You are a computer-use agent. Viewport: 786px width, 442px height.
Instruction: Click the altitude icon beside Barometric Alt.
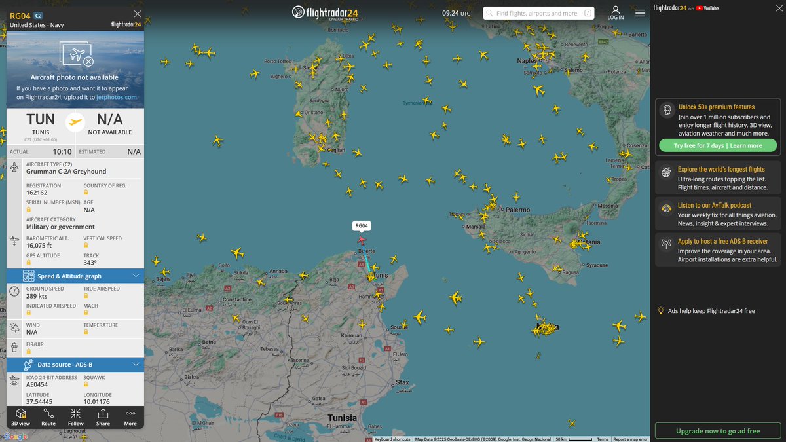14,242
